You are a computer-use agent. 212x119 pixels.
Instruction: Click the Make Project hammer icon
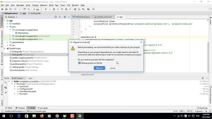(x=29, y=9)
